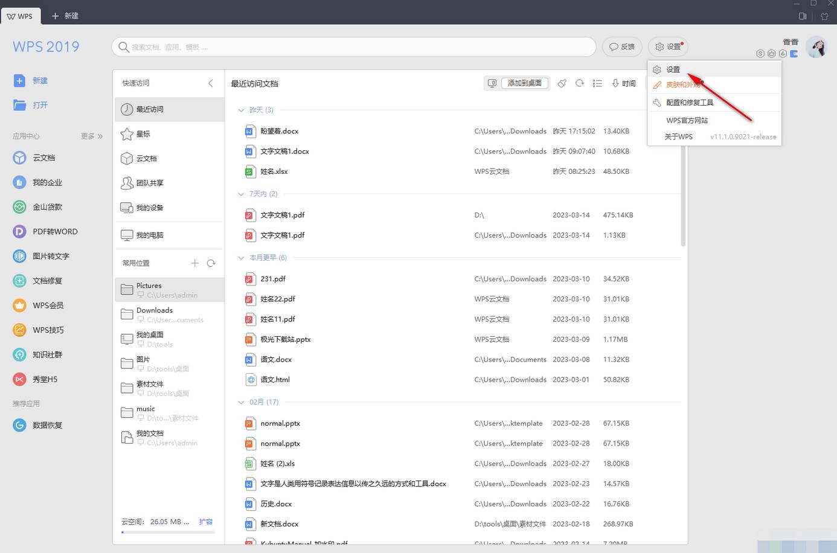Screen dimensions: 837x553
Task: Click the skin T-shirt icon in title bar
Action: coord(824,16)
